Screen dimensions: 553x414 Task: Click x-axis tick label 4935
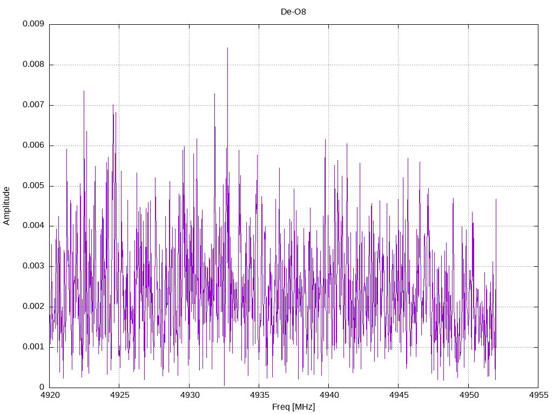[x=260, y=395]
